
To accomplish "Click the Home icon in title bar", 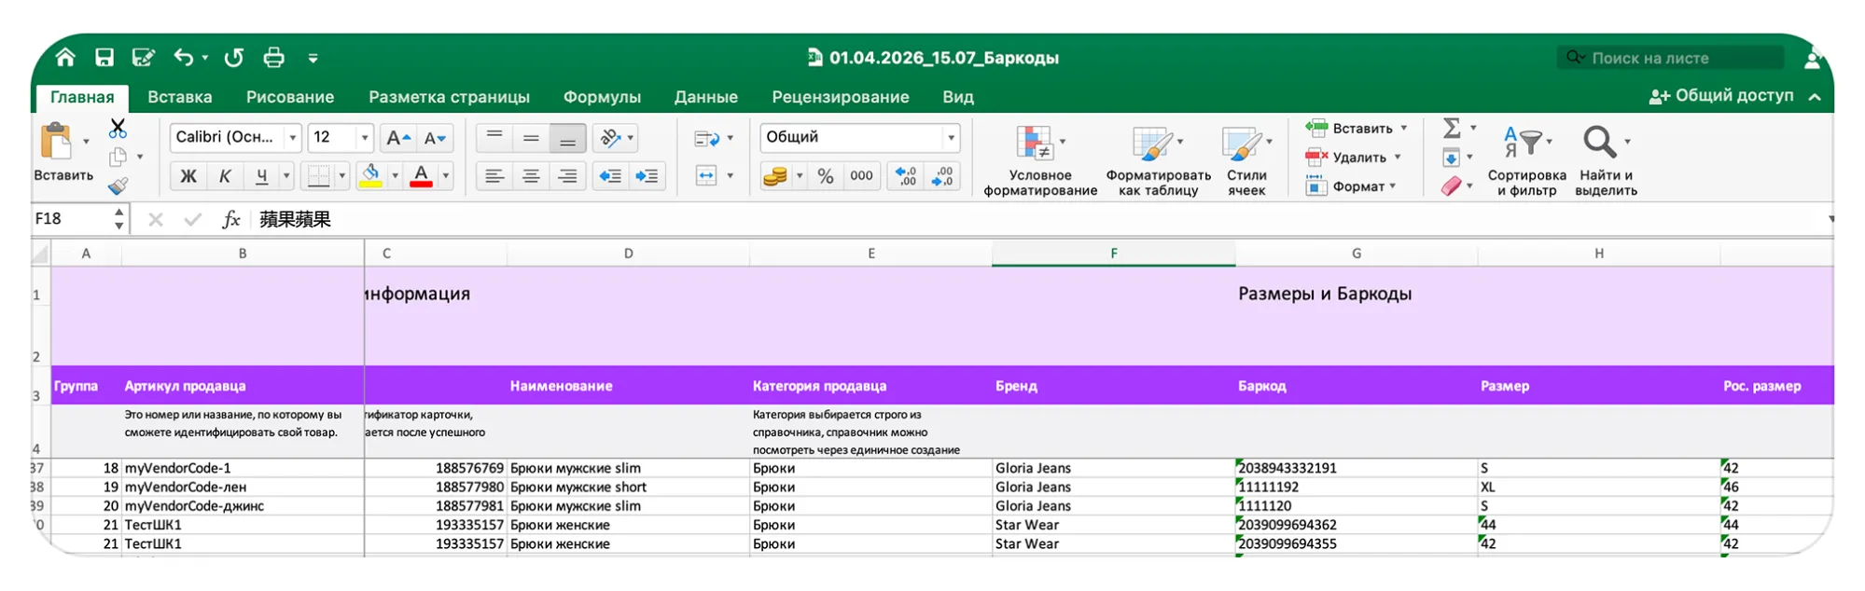I will pyautogui.click(x=65, y=58).
